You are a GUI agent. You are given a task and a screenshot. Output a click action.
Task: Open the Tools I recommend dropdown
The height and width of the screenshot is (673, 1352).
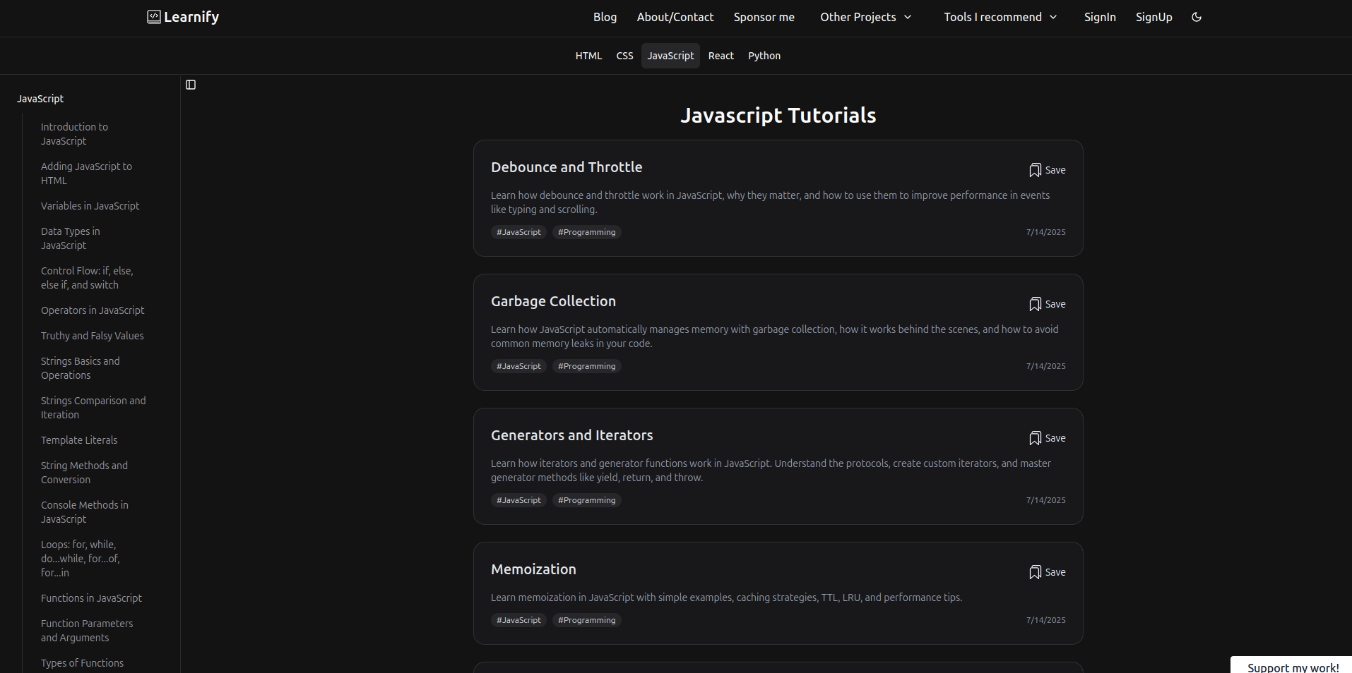pyautogui.click(x=1000, y=17)
